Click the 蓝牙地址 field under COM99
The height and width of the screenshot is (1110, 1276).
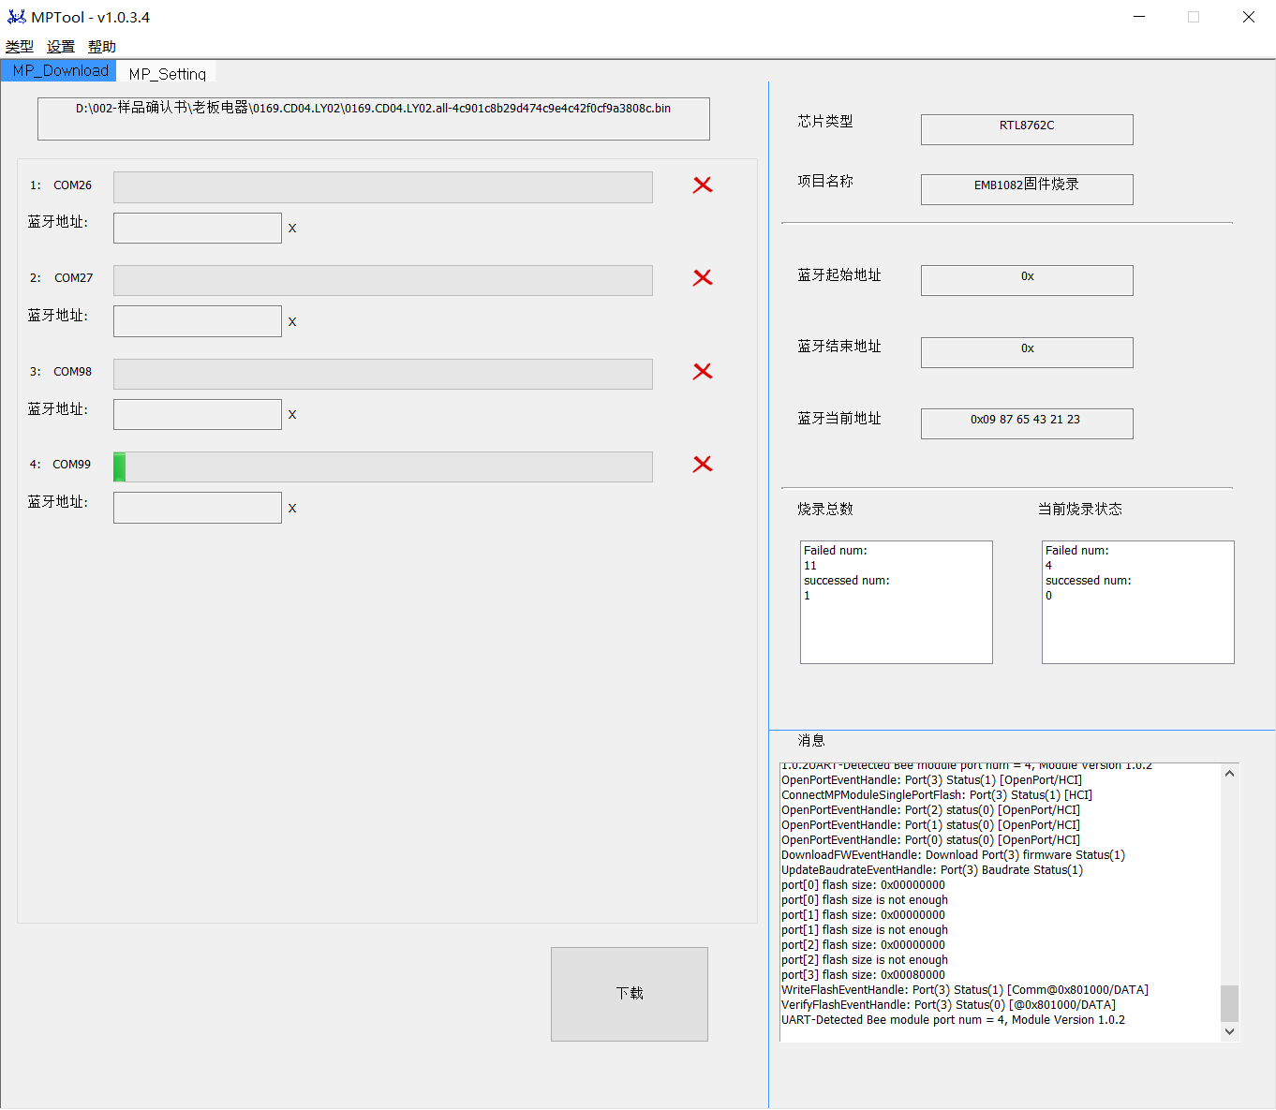(198, 508)
